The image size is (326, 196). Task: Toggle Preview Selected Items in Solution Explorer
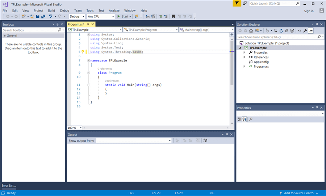(311, 31)
